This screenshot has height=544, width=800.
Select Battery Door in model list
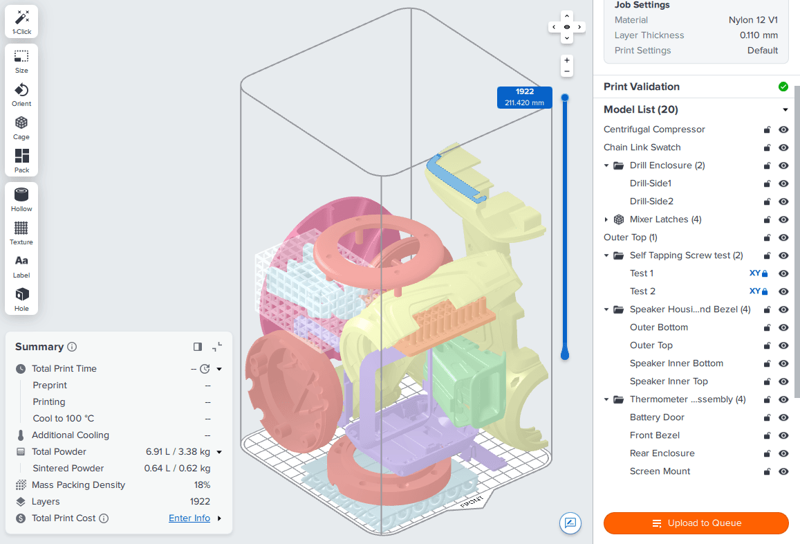(657, 417)
